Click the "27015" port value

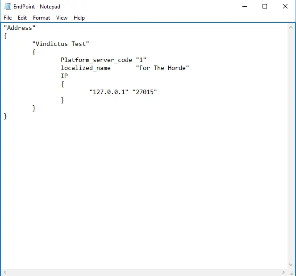pyautogui.click(x=144, y=92)
